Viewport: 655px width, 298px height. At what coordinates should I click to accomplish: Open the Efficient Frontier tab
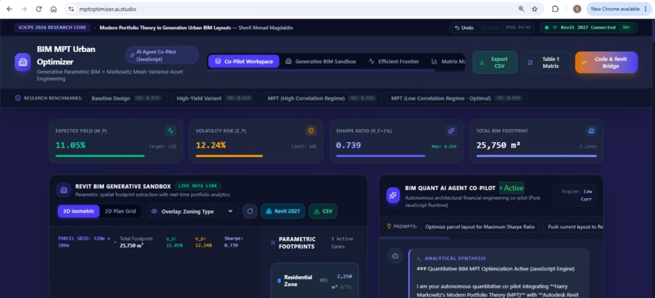(394, 62)
